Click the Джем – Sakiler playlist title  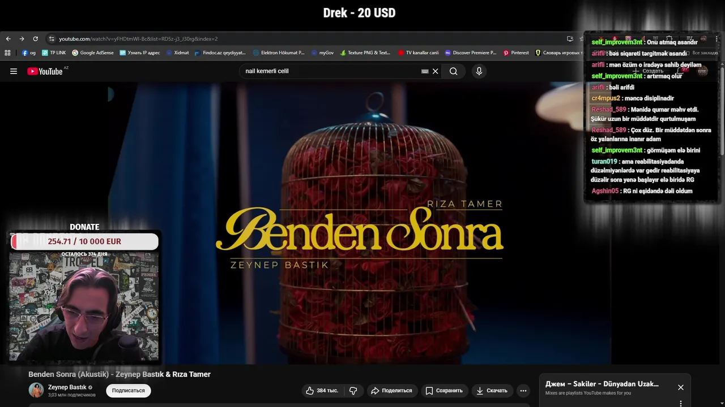pyautogui.click(x=602, y=384)
